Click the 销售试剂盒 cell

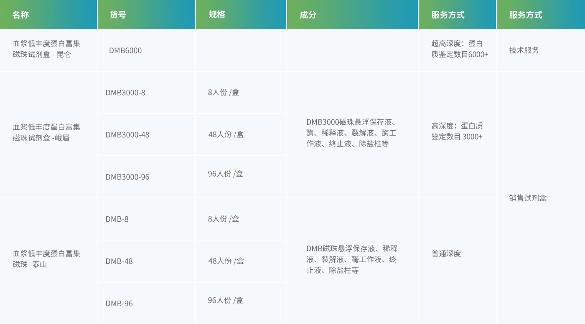click(528, 198)
